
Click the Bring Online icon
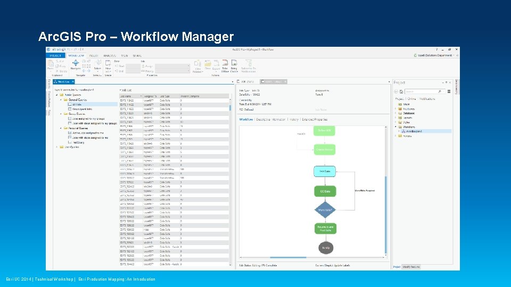(234, 63)
